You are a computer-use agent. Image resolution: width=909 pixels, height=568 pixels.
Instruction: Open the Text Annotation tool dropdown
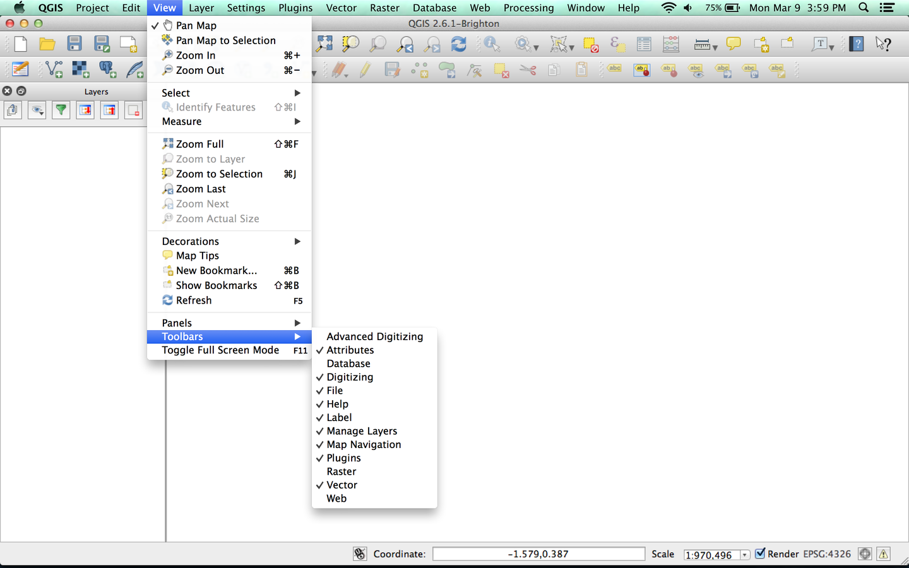tap(831, 47)
